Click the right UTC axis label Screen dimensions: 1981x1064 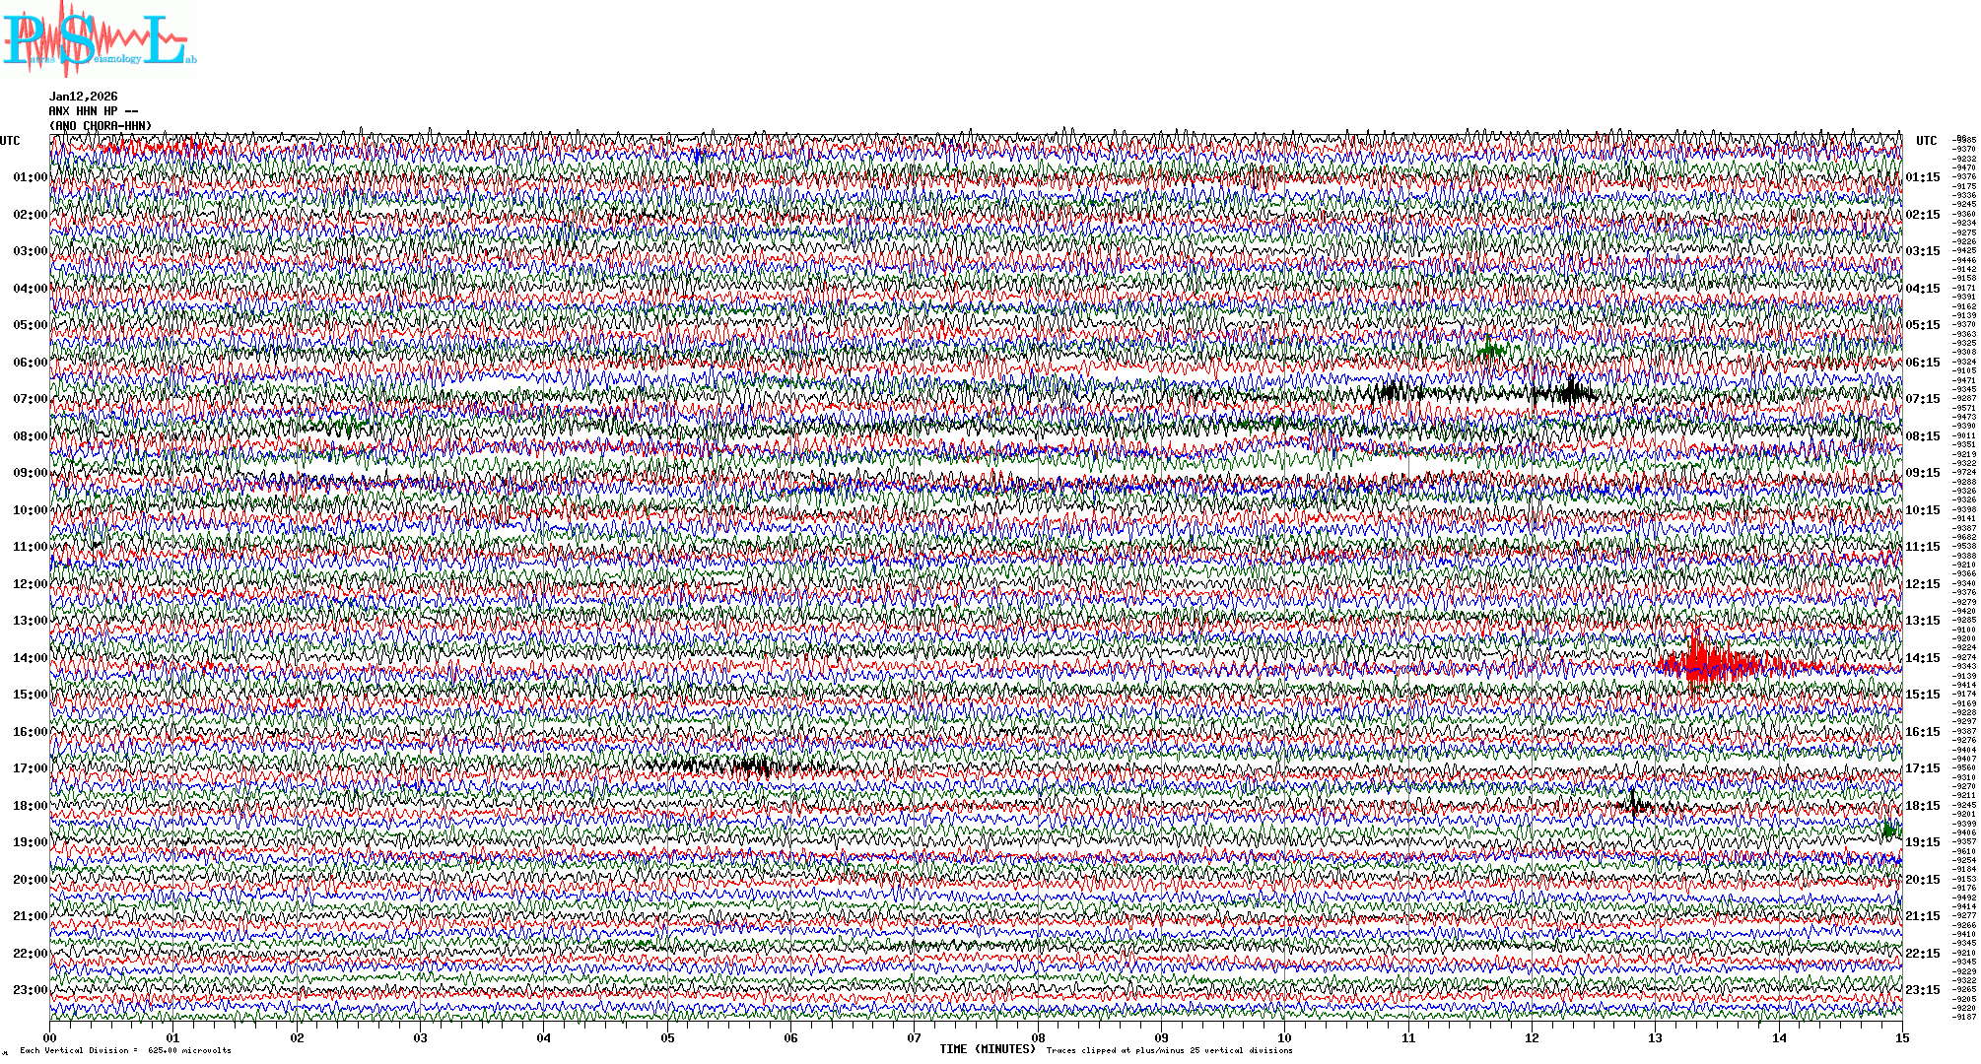pos(1927,141)
